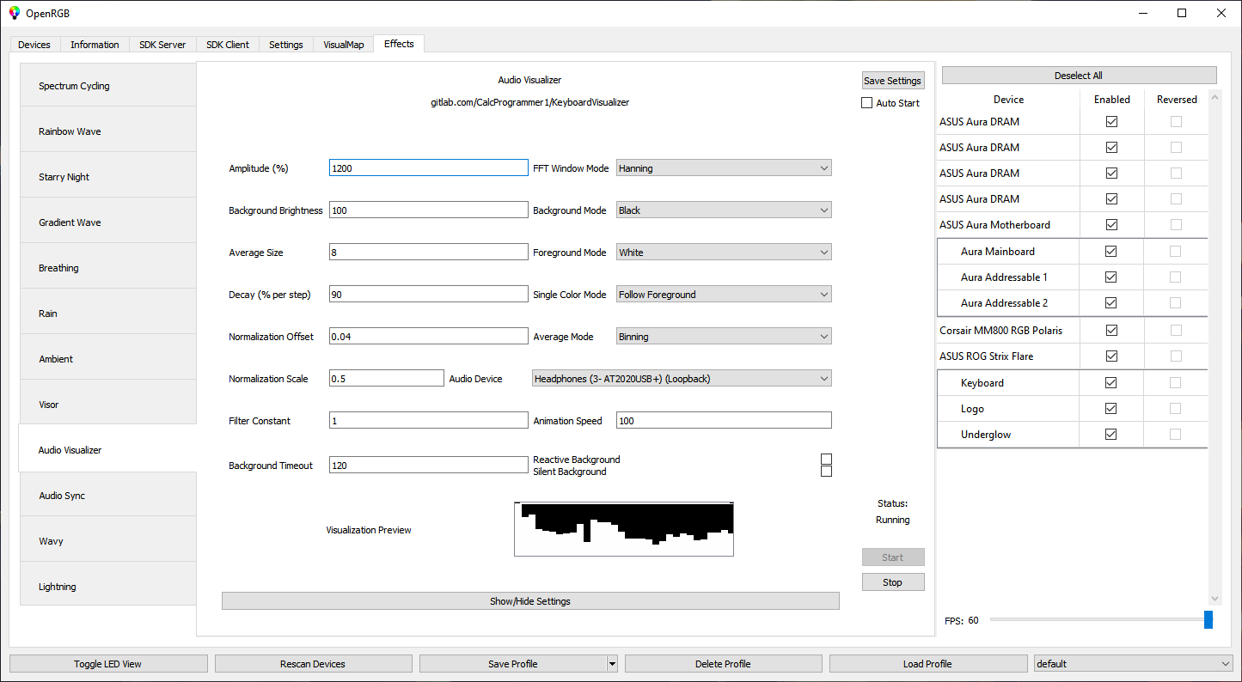Open the Background Mode Black dropdown
The height and width of the screenshot is (682, 1242).
pos(724,210)
